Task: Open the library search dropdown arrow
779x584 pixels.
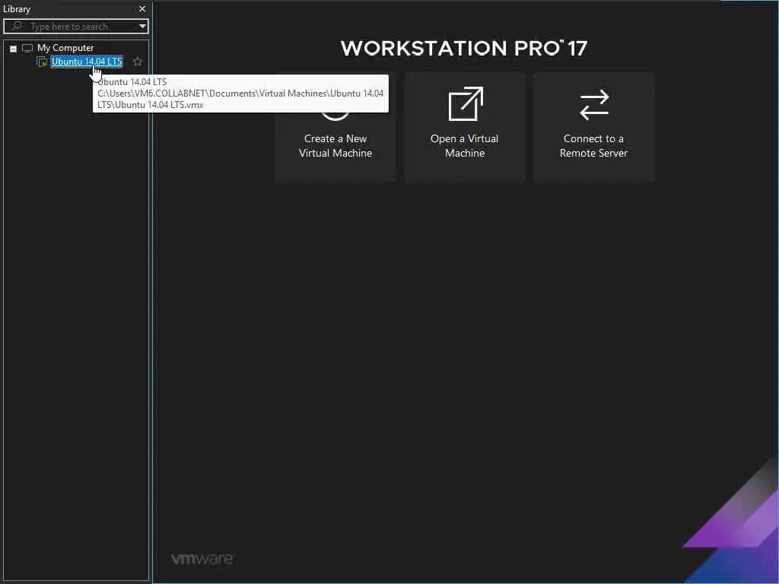Action: (142, 27)
